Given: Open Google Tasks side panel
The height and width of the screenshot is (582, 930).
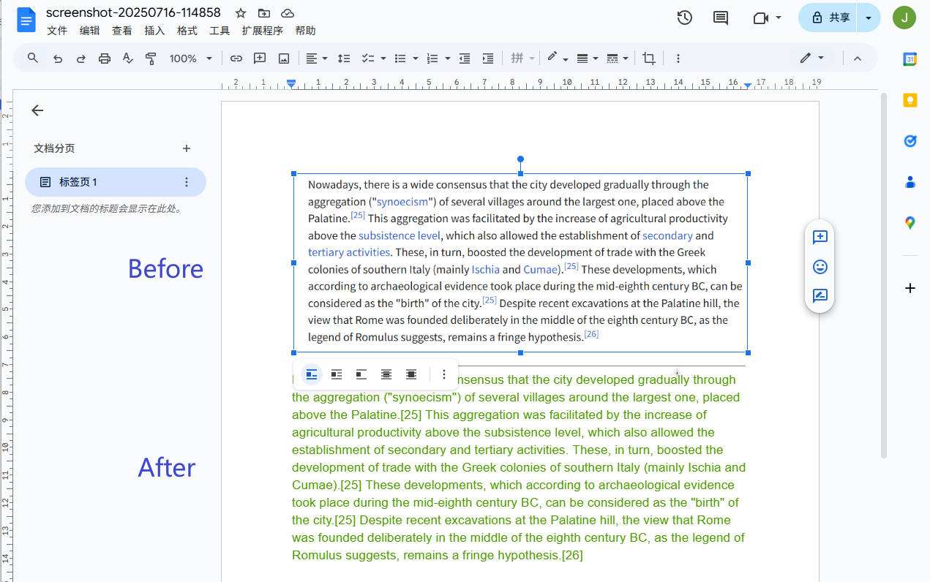Looking at the screenshot, I should (910, 141).
